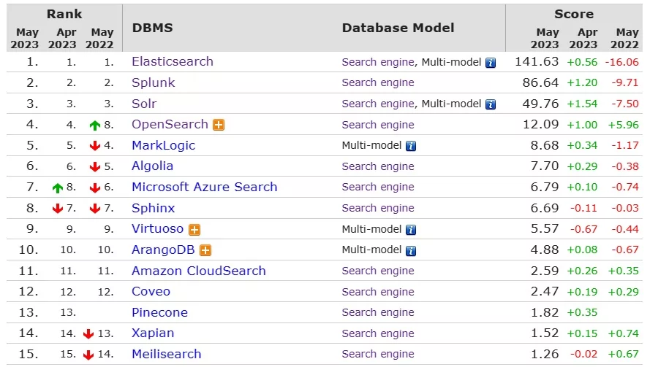
Task: Click the Splunk score 86.64
Action: (540, 82)
